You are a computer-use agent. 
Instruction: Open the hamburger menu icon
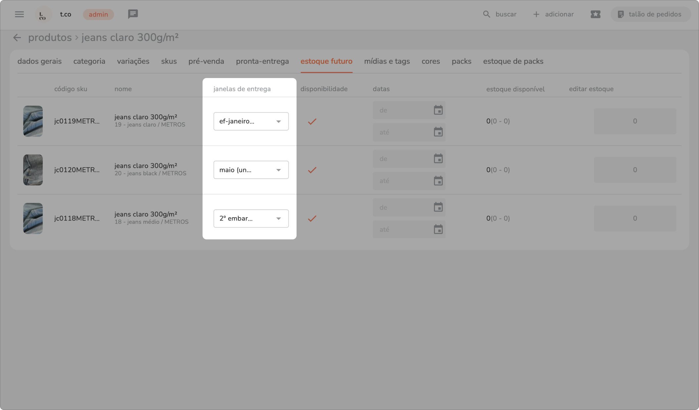tap(19, 14)
